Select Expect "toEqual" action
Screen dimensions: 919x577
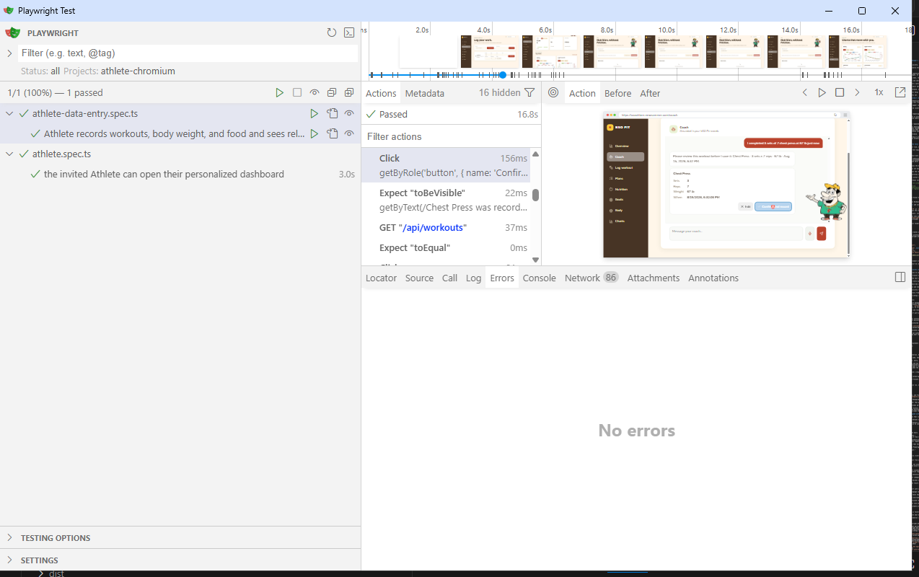point(446,247)
